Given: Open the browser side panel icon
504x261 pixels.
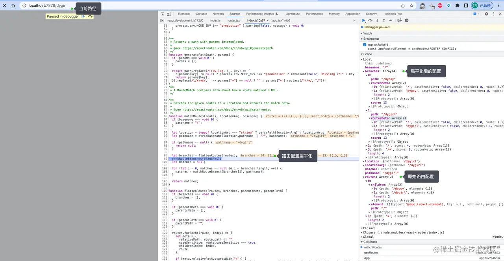Looking at the screenshot, I should 466,6.
